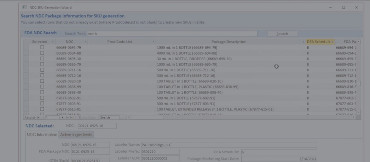Click the Package Description column header

229,42
